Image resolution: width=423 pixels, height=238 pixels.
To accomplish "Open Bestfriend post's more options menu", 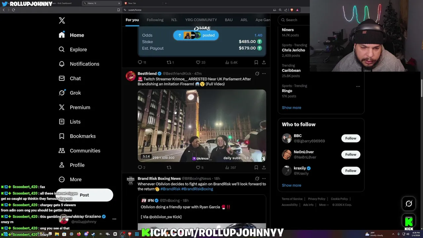I will tap(264, 73).
